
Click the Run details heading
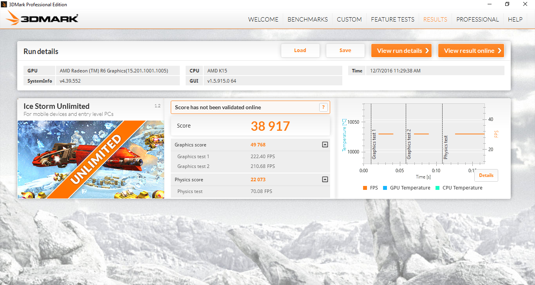coord(41,51)
